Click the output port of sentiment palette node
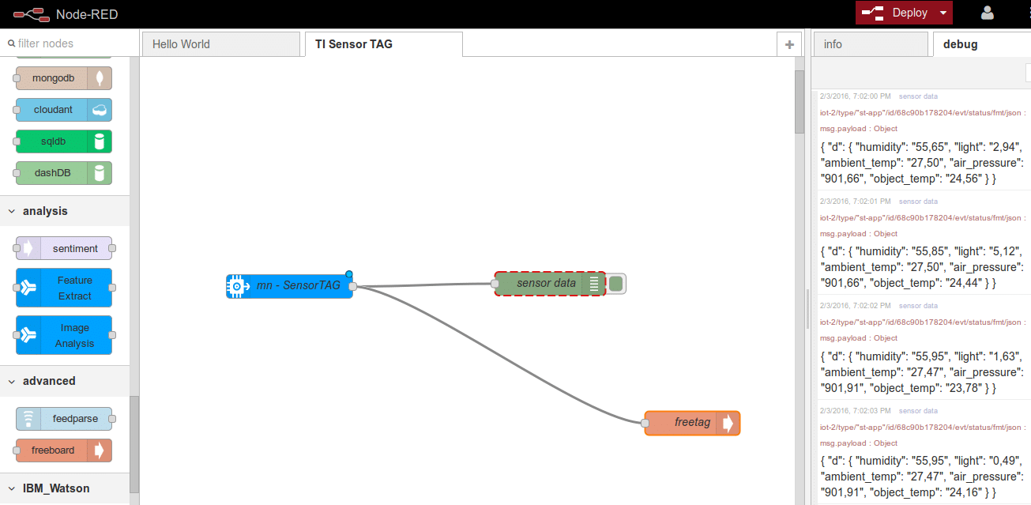Image resolution: width=1031 pixels, height=505 pixels. 112,249
